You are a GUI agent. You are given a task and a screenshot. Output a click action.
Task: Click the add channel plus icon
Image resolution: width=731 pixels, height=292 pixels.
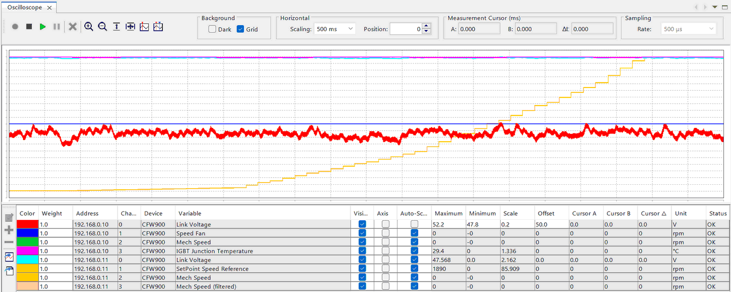pos(9,230)
